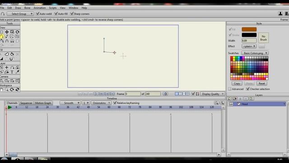
Task: Open the Head layer options arrow
Action: point(284,104)
